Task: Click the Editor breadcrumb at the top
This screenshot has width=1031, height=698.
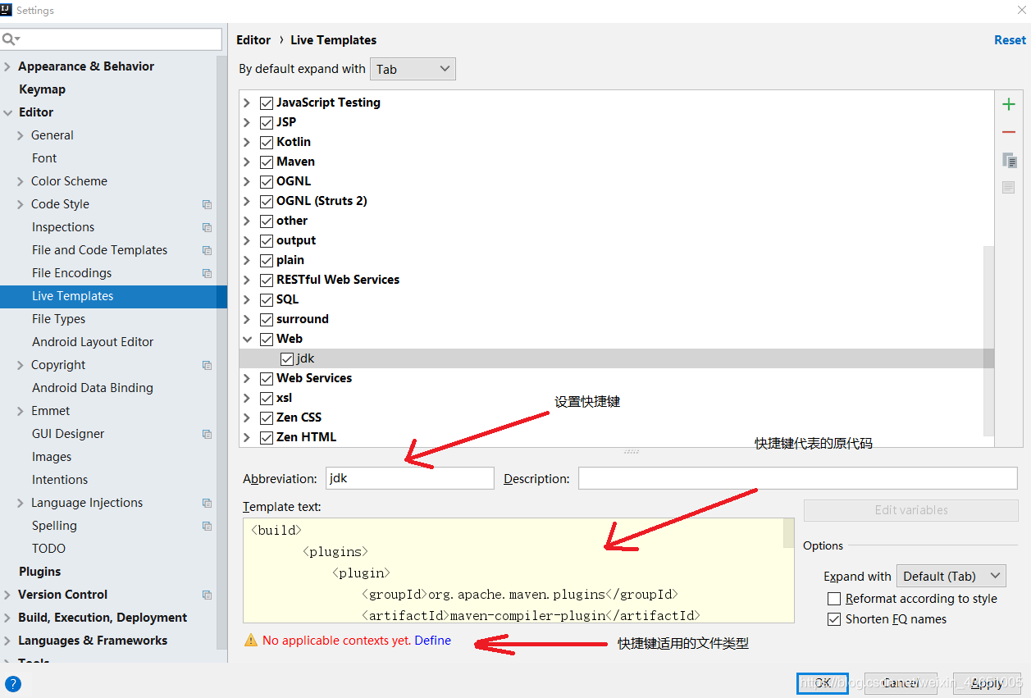Action: coord(253,39)
